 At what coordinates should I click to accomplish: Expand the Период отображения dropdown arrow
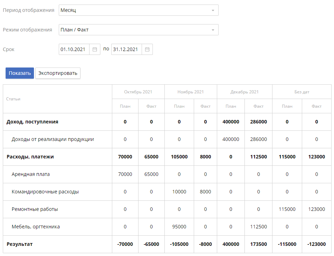(213, 10)
